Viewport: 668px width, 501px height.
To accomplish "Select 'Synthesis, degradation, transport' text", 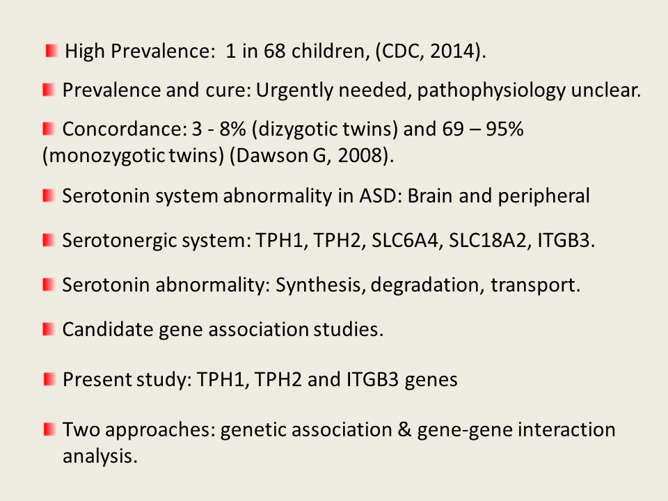I will (428, 285).
